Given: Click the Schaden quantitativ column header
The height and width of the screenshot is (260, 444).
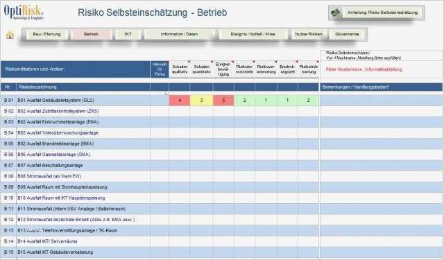Looking at the screenshot, I should pos(201,69).
